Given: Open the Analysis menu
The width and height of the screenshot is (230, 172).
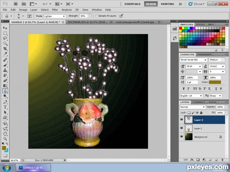Looking at the screenshot, I should click(67, 10).
